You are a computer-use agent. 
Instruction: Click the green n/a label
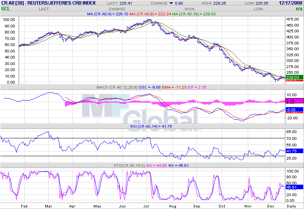coord(299,9)
